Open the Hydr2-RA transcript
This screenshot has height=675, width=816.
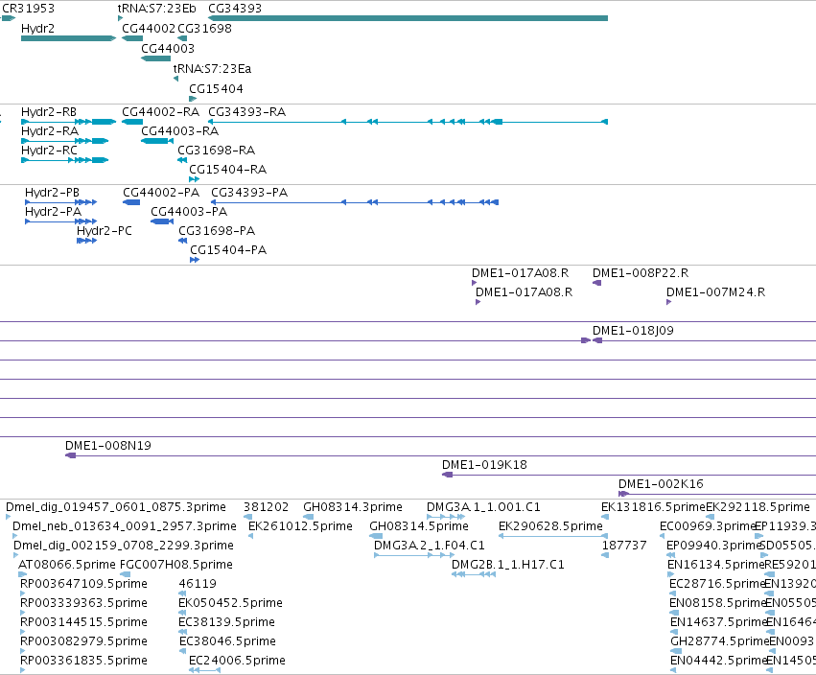(x=64, y=141)
